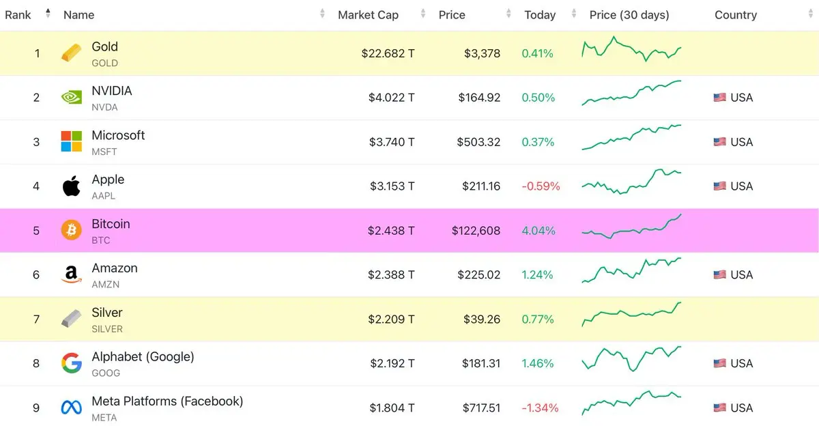The height and width of the screenshot is (426, 819).
Task: Click the Amazon logo icon
Action: [72, 275]
